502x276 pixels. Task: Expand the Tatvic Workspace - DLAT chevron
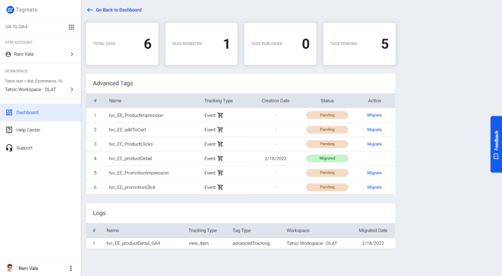coord(72,89)
